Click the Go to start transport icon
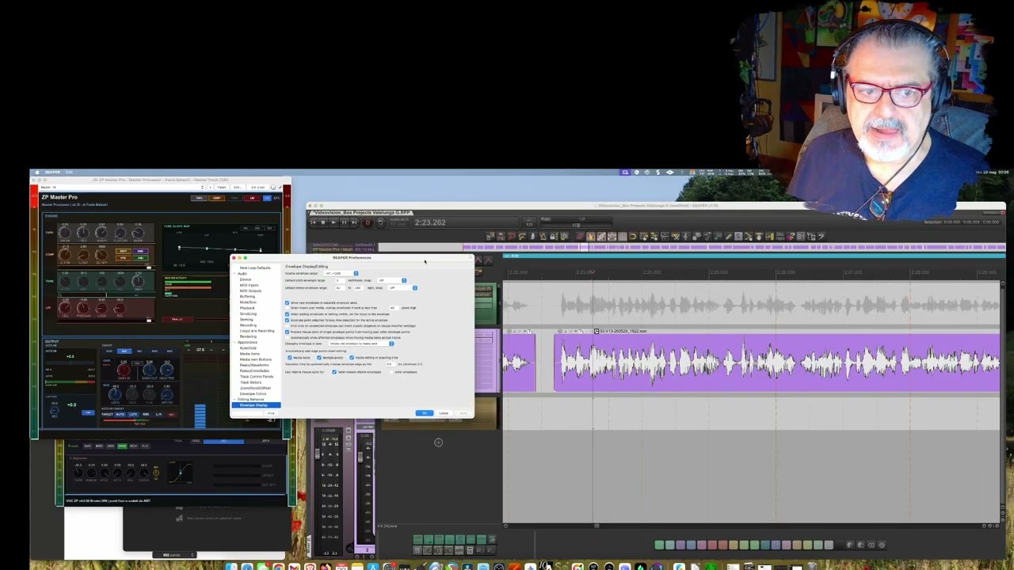This screenshot has height=570, width=1014. (x=313, y=222)
